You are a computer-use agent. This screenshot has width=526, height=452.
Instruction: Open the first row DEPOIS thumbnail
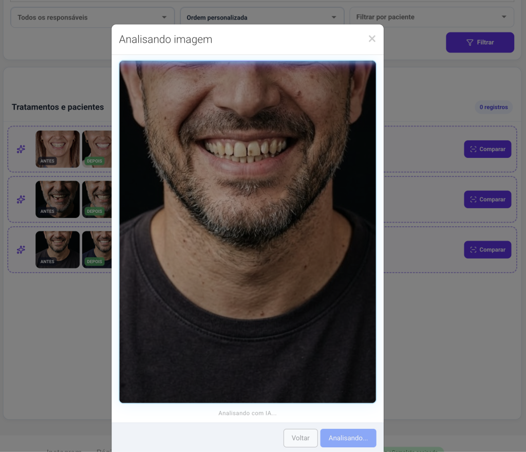click(97, 149)
